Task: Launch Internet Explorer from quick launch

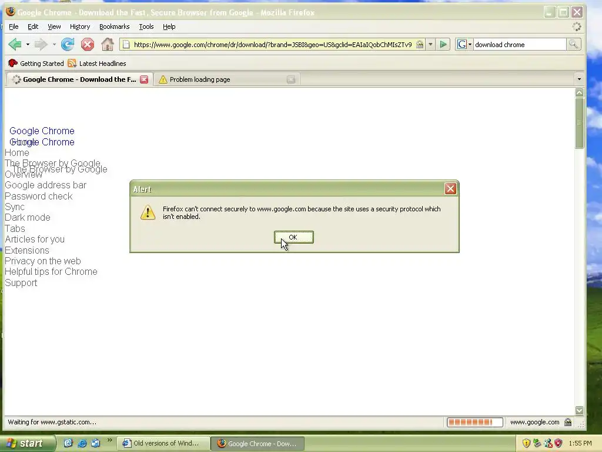Action: tap(82, 443)
